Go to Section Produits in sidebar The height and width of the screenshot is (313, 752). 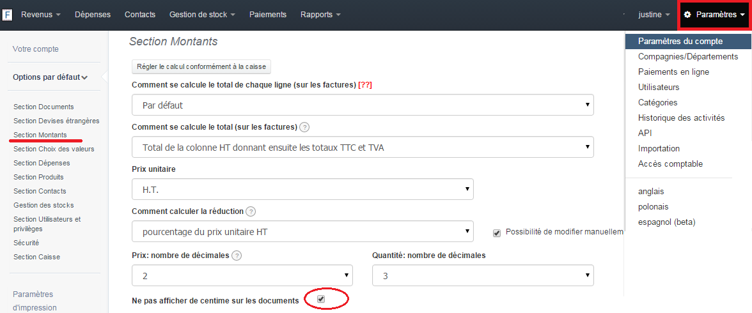(38, 177)
